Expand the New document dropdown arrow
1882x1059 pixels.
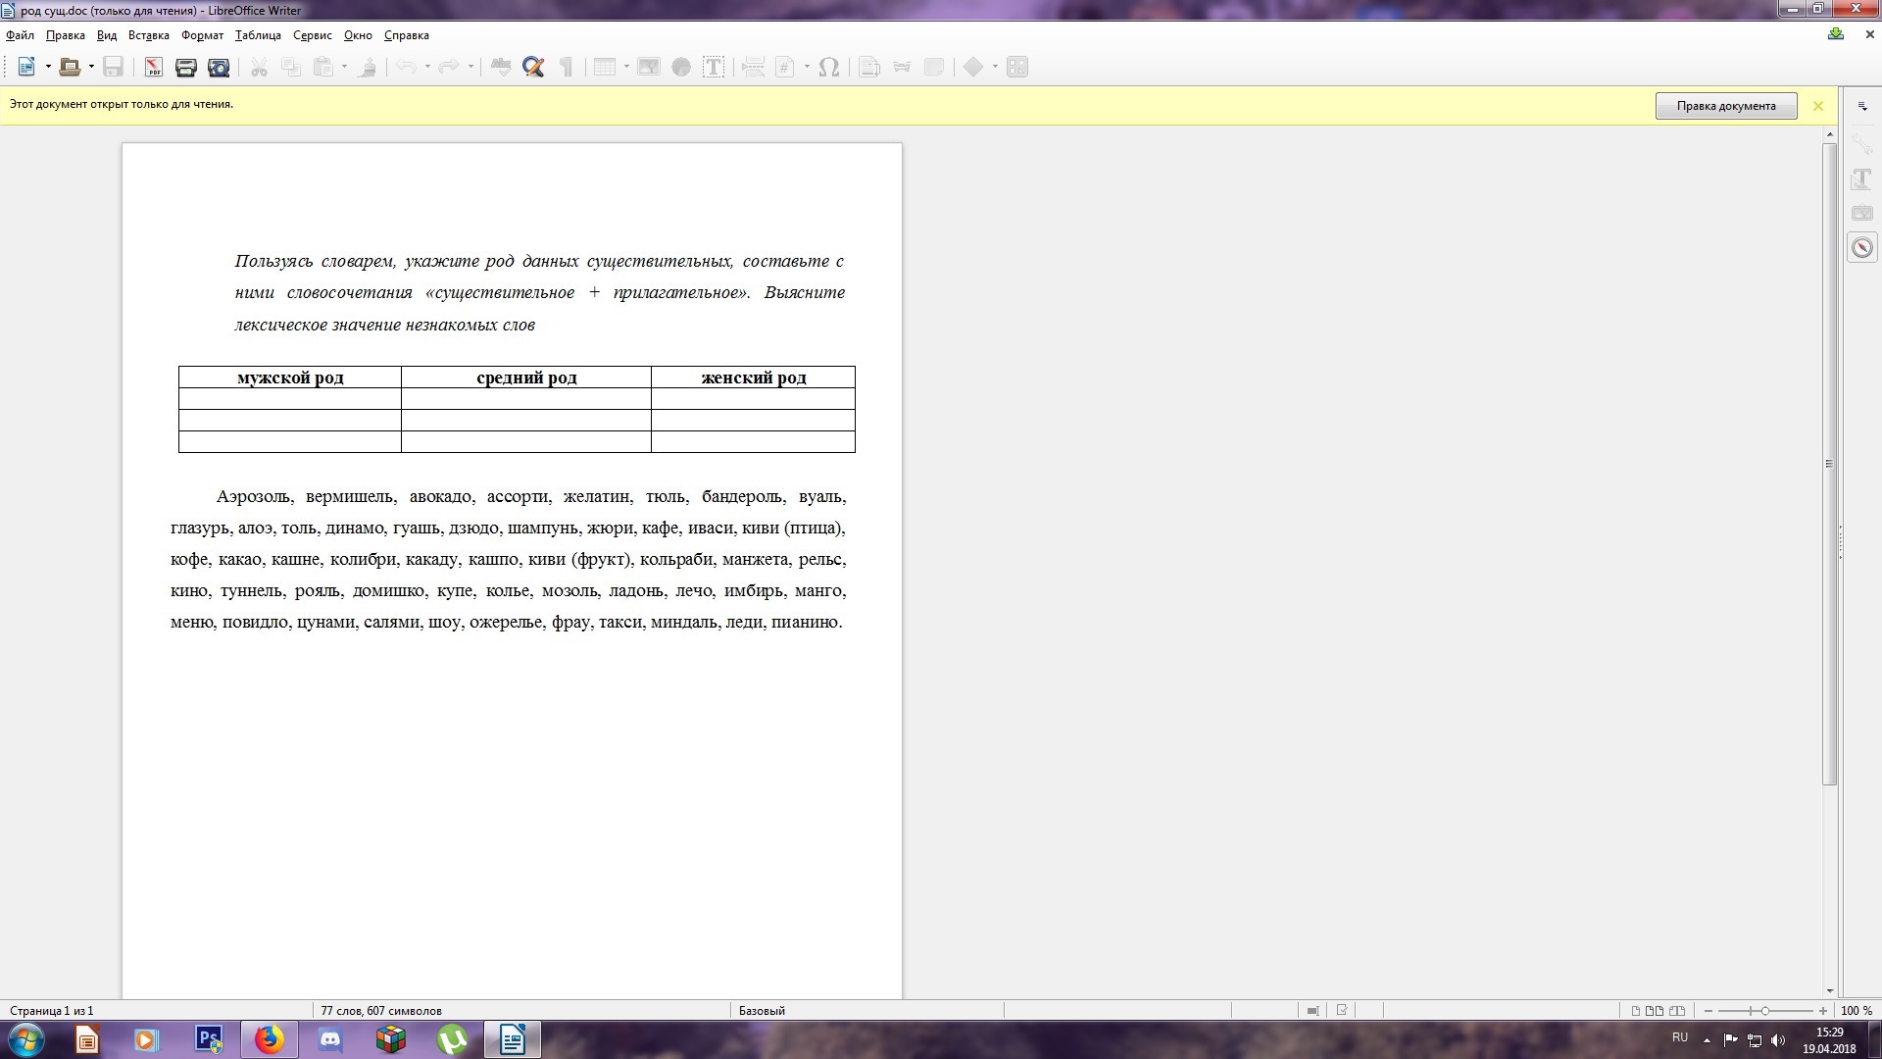point(48,67)
